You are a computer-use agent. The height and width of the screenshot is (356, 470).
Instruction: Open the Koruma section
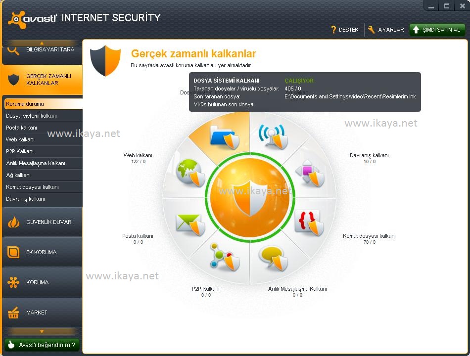pyautogui.click(x=42, y=282)
